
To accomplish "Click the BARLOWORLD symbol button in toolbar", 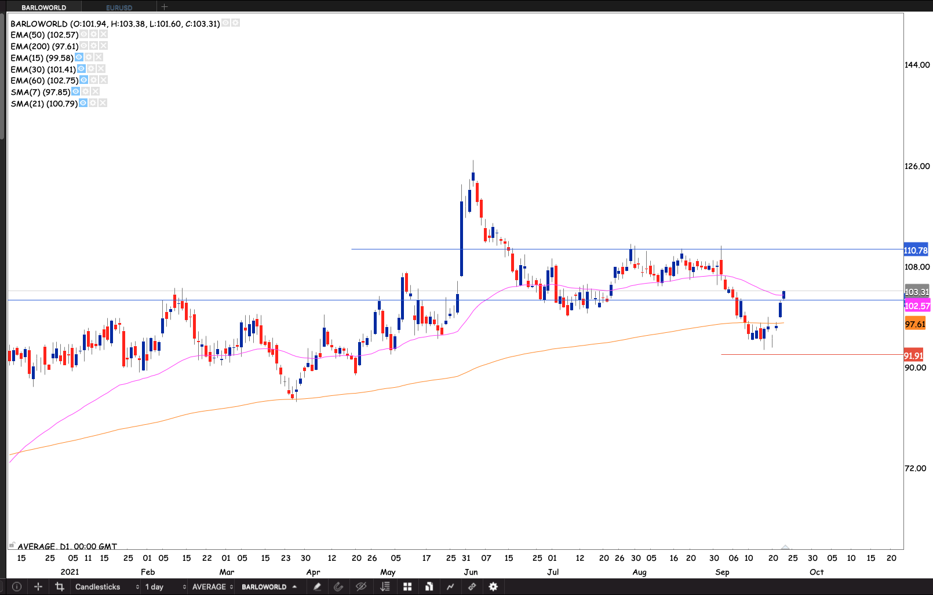I will click(x=269, y=587).
